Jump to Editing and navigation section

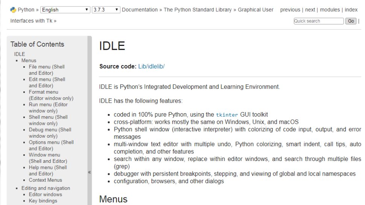pyautogui.click(x=46, y=188)
